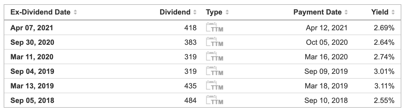Sort table by Type column arrows
Screen dimensions: 405x112
point(227,12)
